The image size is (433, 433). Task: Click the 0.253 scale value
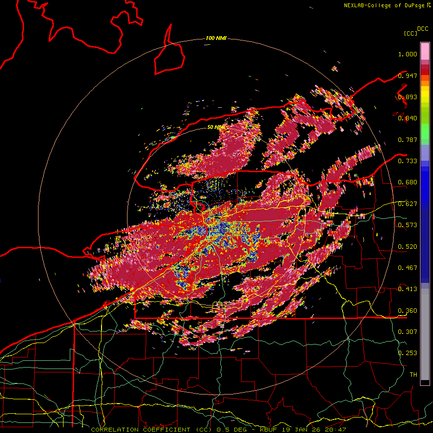click(x=408, y=353)
